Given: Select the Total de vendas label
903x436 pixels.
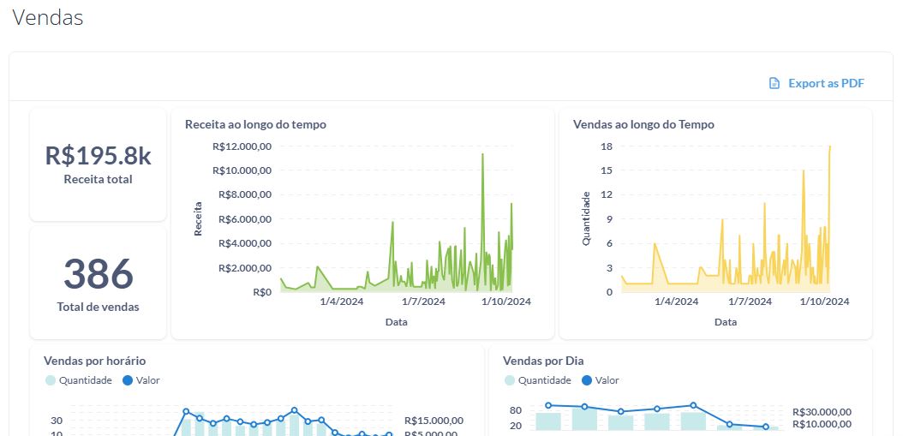Looking at the screenshot, I should pyautogui.click(x=98, y=307).
